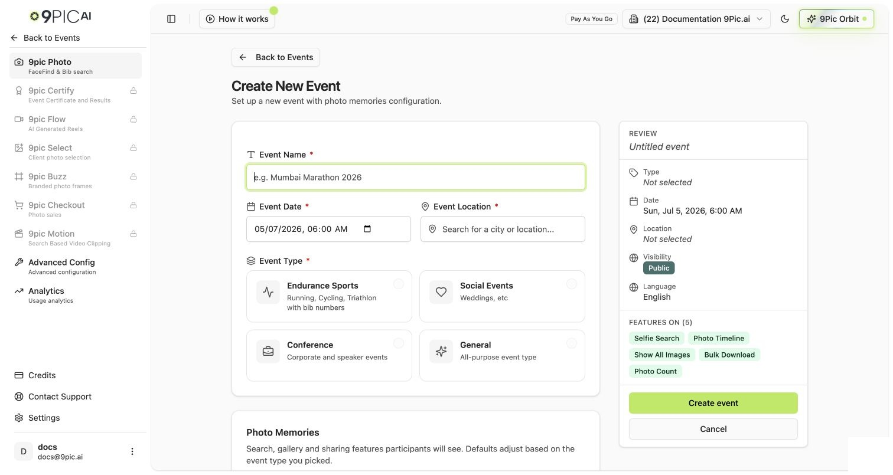
Task: Click the Date calendar icon in Review
Action: click(634, 201)
